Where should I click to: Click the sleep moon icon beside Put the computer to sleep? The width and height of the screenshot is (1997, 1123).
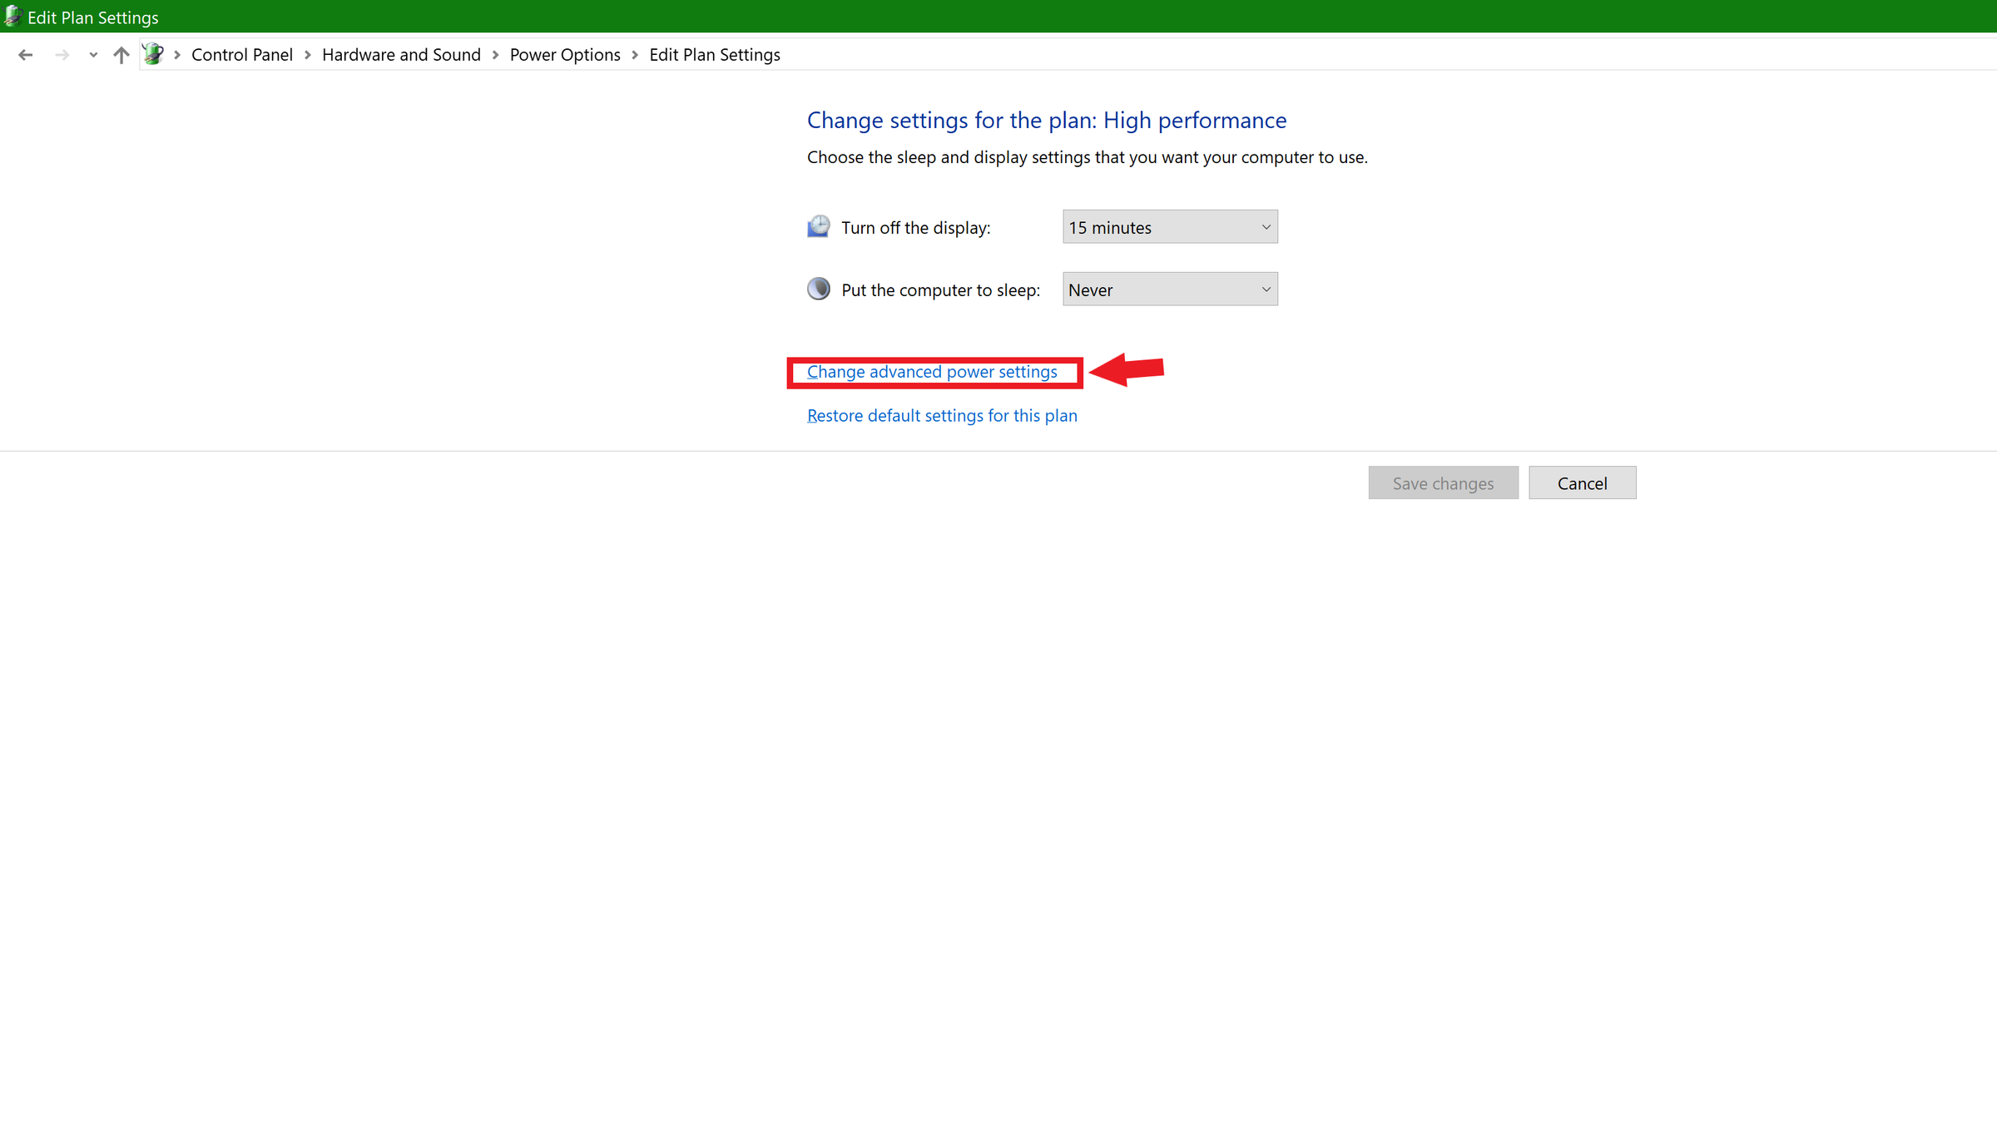[818, 288]
